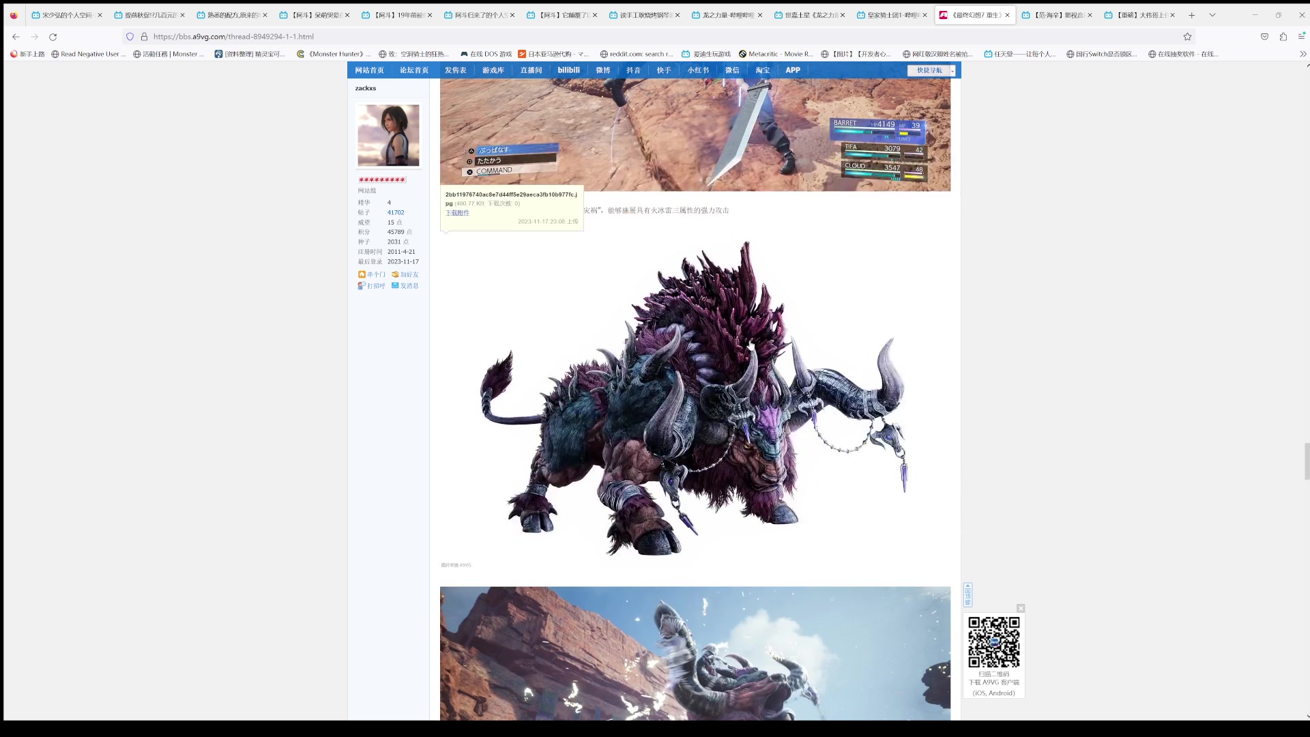Viewport: 1310px width, 737px height.
Task: Show more bookmarks with the chevron
Action: click(1302, 54)
